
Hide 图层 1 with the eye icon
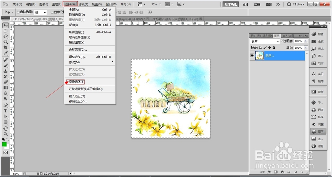pyautogui.click(x=252, y=56)
